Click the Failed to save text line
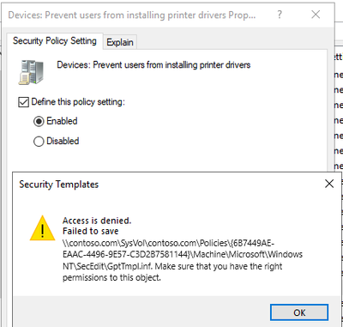This screenshot has width=343, height=327. click(91, 231)
